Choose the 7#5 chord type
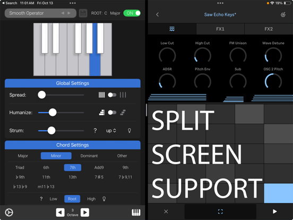 (99, 177)
